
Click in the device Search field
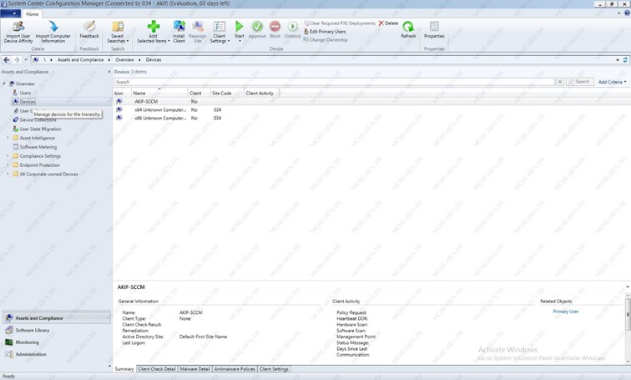(x=334, y=82)
